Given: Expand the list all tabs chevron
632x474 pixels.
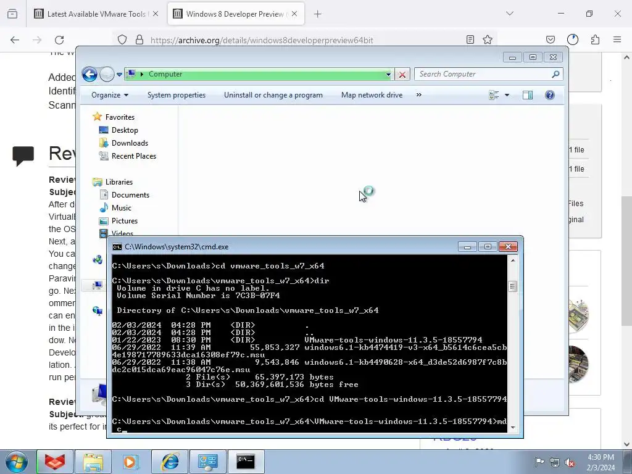Looking at the screenshot, I should pyautogui.click(x=510, y=14).
